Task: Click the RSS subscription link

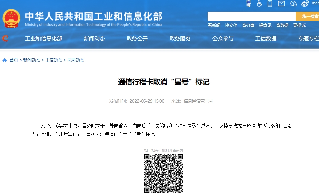Action: [x=315, y=3]
